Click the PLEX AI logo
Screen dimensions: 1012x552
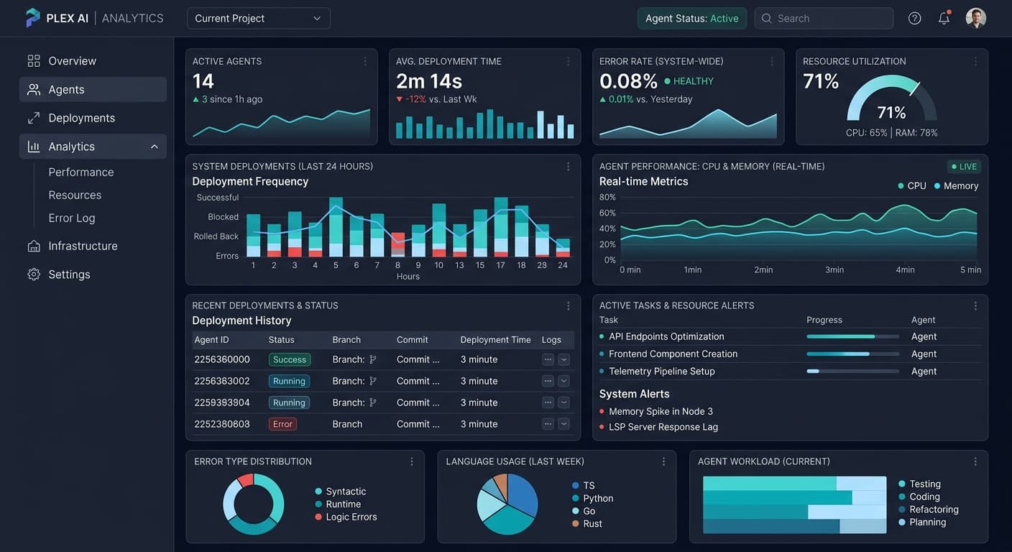coord(33,18)
